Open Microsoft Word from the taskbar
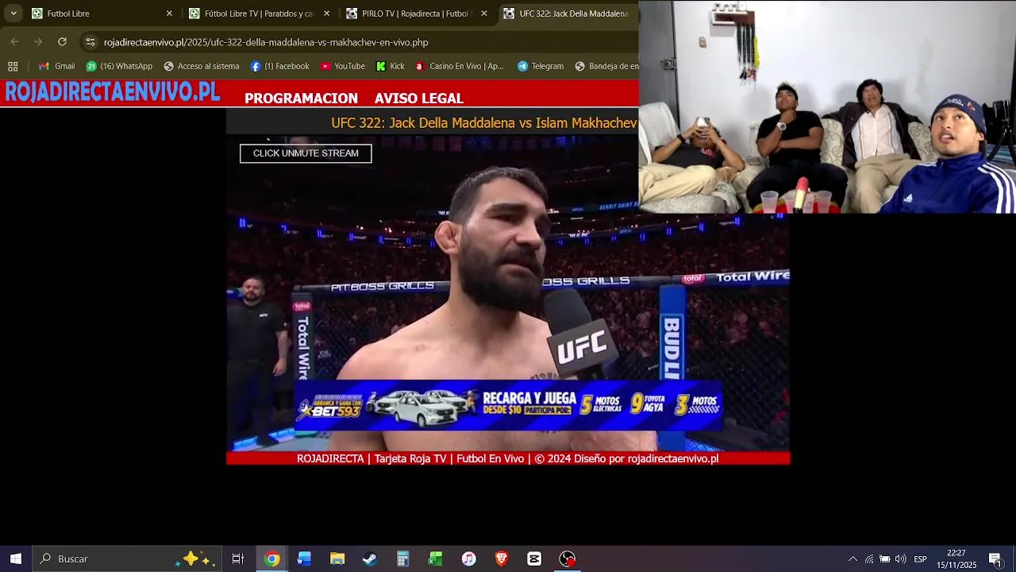 pos(304,558)
